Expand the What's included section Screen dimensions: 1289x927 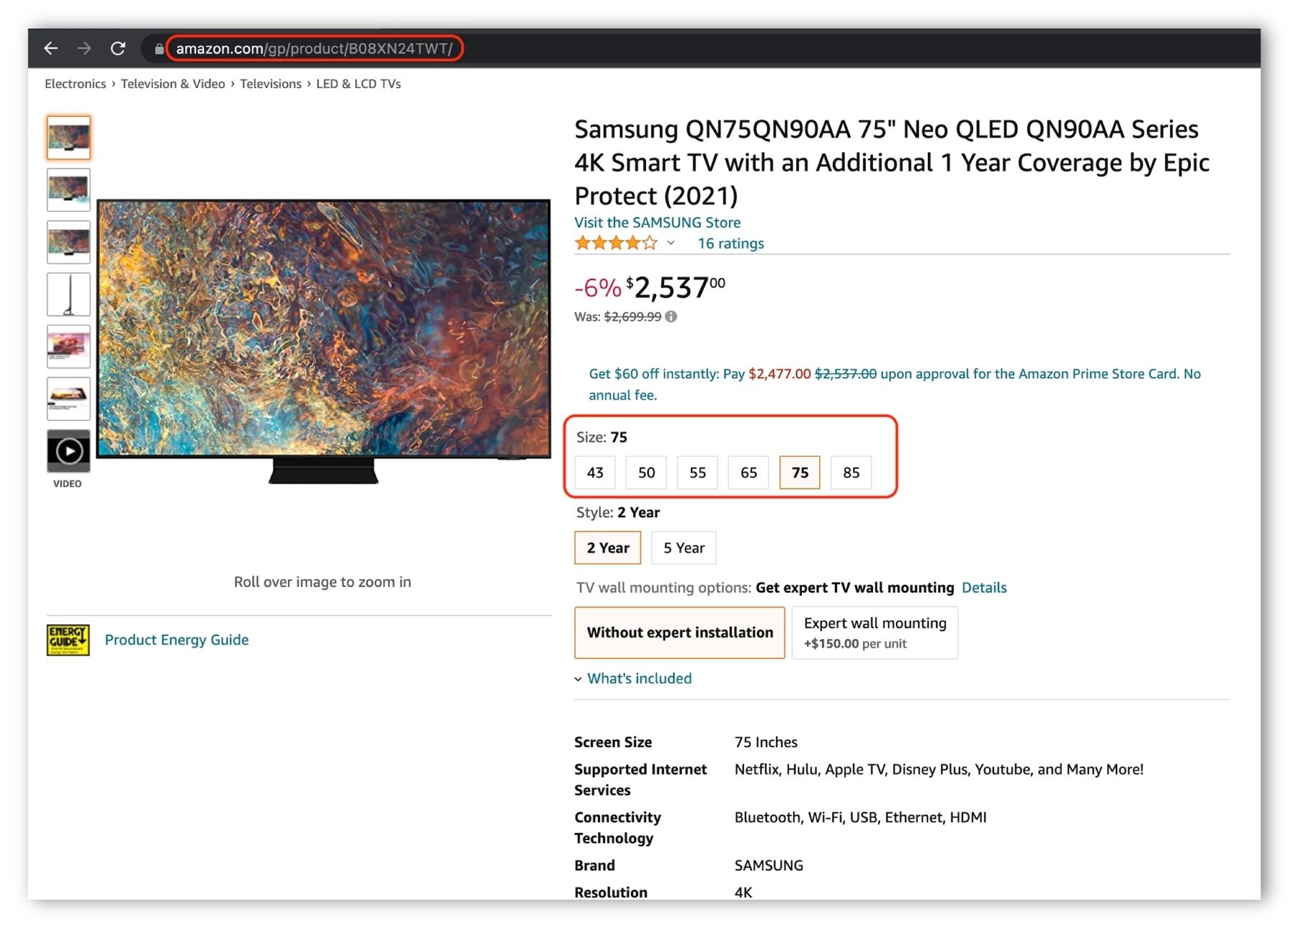[x=639, y=678]
